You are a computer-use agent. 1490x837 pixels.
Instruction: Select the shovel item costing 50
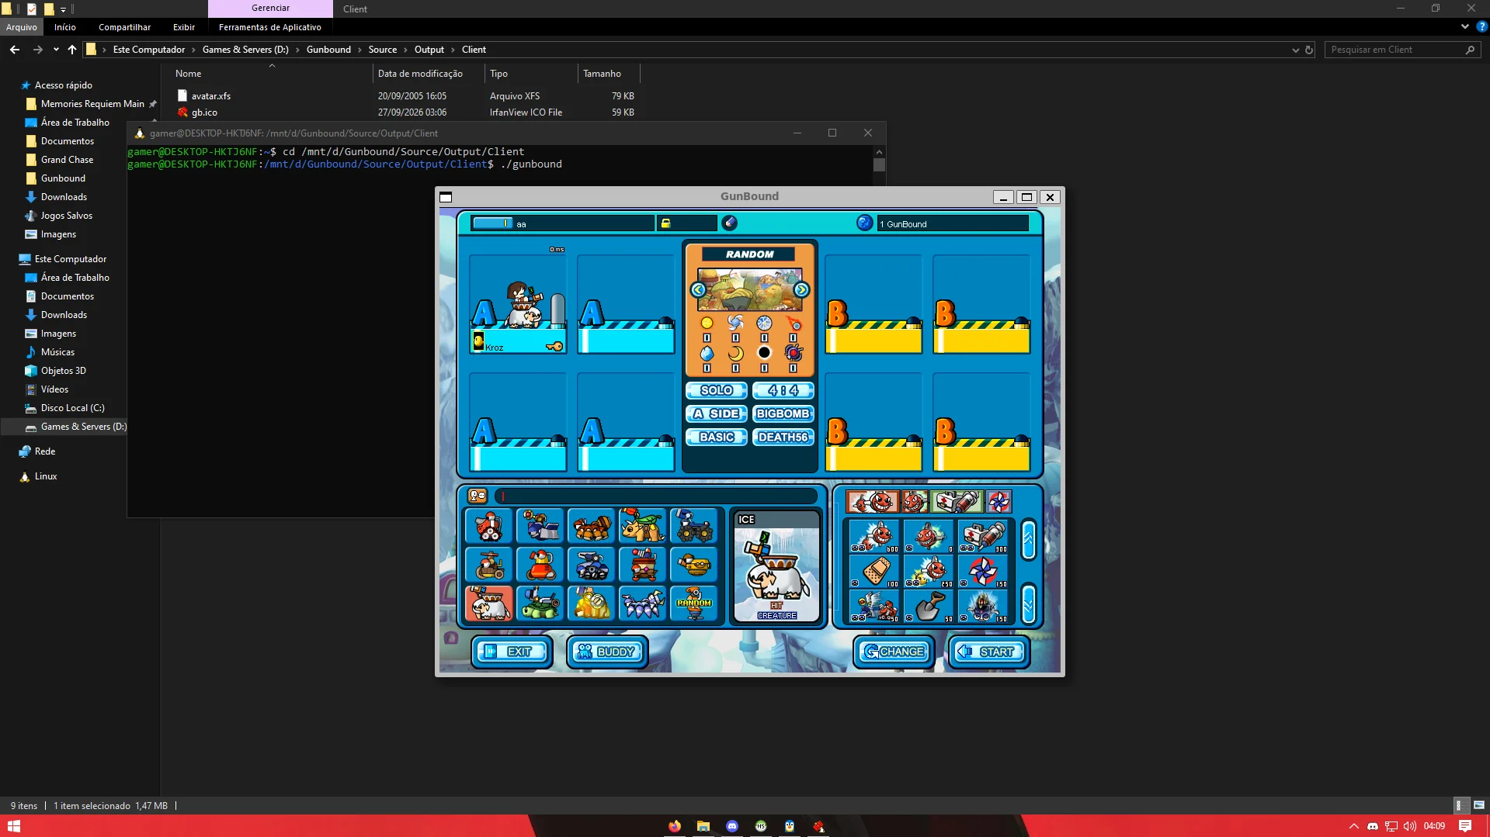coord(929,607)
